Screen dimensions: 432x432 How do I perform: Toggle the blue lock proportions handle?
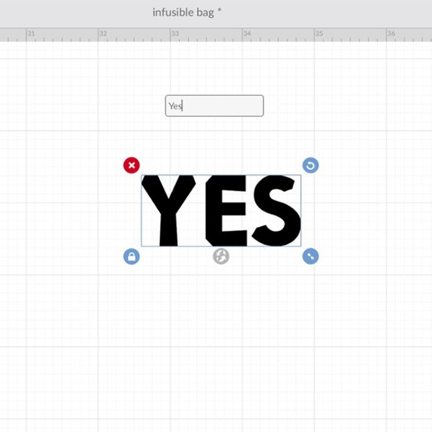coord(132,257)
